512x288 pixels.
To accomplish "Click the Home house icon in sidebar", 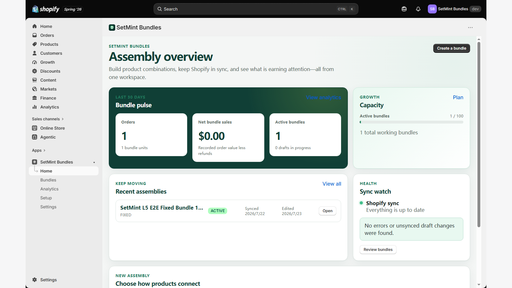I will pyautogui.click(x=35, y=26).
